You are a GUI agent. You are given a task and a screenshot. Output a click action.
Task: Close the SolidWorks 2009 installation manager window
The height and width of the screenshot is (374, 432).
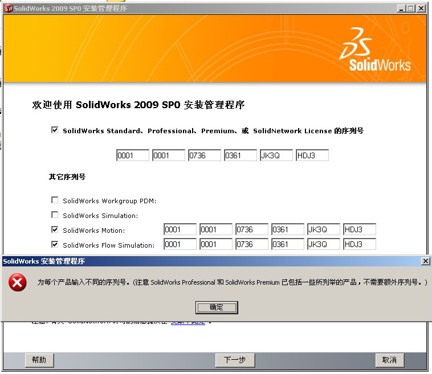[x=421, y=9]
